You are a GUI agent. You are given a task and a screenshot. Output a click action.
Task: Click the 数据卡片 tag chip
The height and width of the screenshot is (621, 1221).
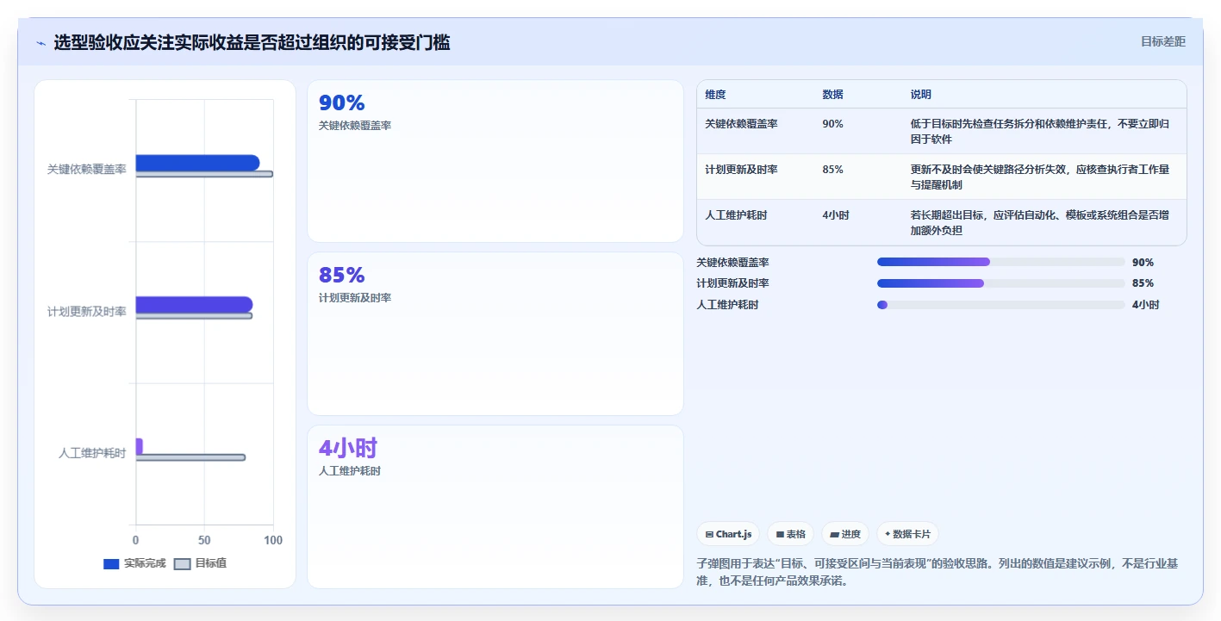907,534
